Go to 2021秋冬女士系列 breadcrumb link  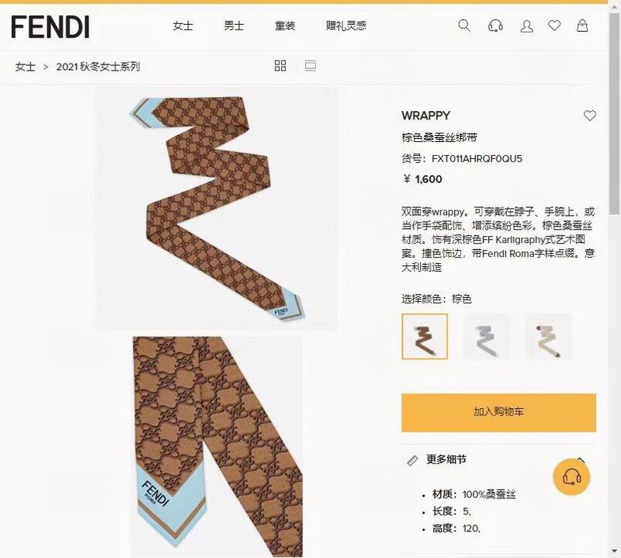coord(98,67)
